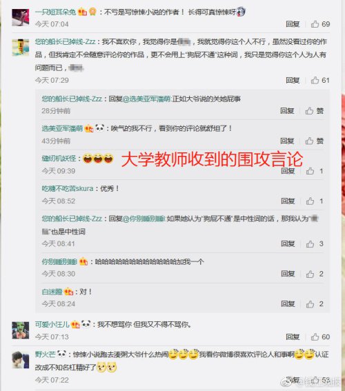Screen dimensions: 345x391
Task: Open 野火芒's username link
Action: pos(45,354)
